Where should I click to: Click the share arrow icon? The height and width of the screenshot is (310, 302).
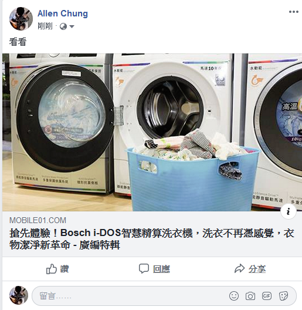click(x=239, y=268)
